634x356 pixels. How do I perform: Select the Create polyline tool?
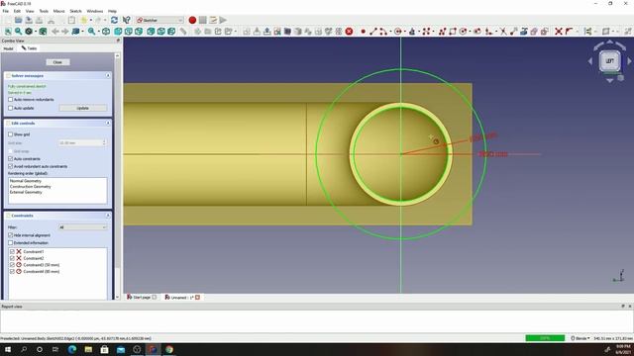pos(443,32)
